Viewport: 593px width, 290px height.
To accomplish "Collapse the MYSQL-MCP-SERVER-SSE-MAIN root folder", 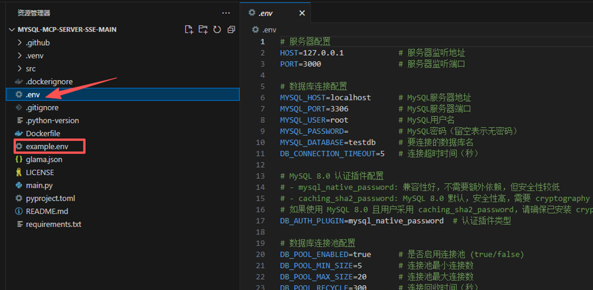I will point(11,29).
